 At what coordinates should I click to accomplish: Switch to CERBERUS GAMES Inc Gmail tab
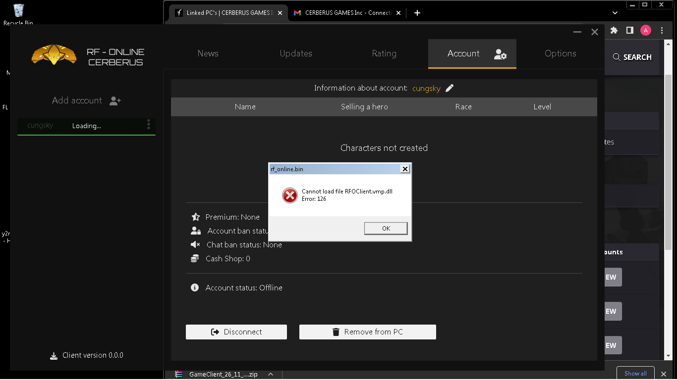pyautogui.click(x=348, y=13)
